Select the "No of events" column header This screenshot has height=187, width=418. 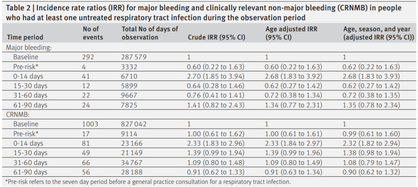(93, 33)
